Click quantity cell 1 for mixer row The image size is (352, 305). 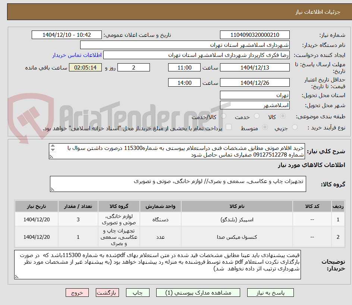coord(78,237)
